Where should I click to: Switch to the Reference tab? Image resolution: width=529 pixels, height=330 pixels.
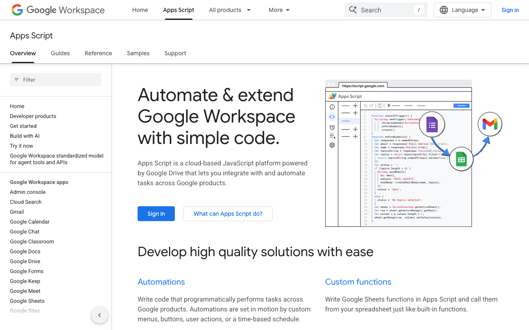[x=98, y=53]
